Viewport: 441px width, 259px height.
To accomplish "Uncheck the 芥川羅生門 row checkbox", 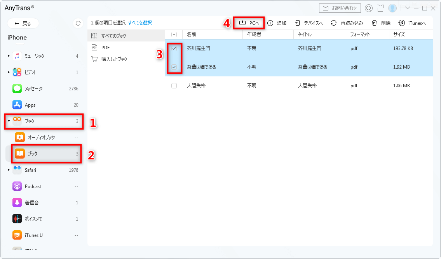I will [174, 48].
